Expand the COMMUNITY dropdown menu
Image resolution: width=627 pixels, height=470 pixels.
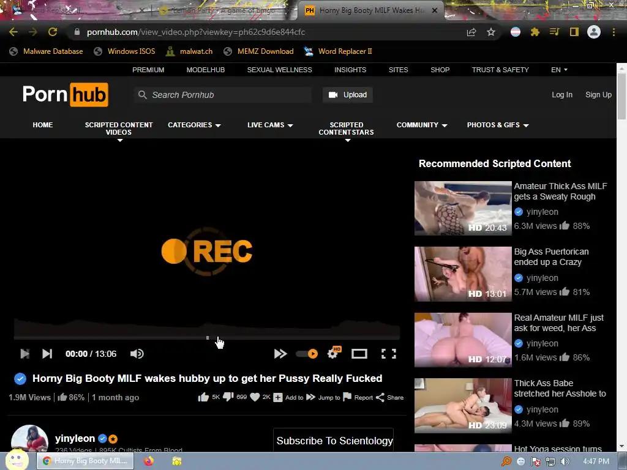421,125
